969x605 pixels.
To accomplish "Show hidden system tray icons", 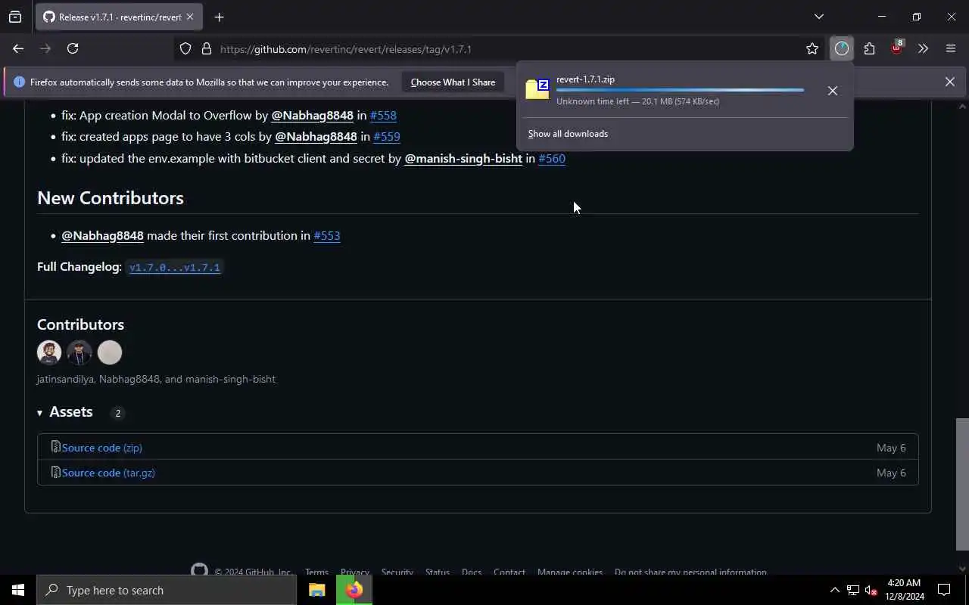I will click(834, 590).
